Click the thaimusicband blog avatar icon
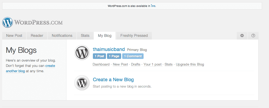 pyautogui.click(x=82, y=53)
